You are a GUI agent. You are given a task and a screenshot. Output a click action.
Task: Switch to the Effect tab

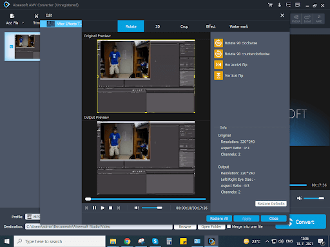[x=211, y=26]
